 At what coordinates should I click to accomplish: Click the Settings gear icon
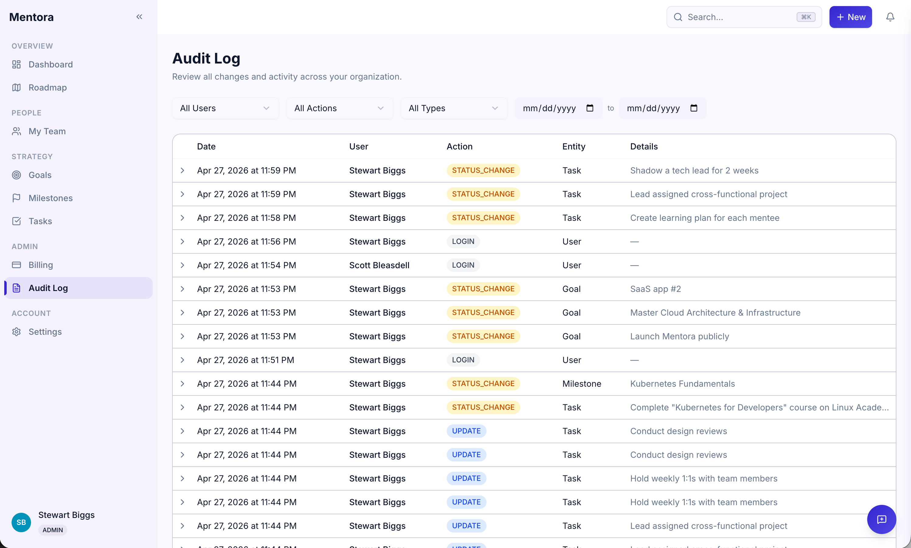[16, 332]
